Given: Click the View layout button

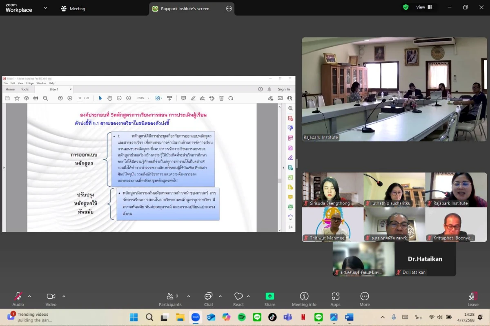Looking at the screenshot, I should [423, 7].
